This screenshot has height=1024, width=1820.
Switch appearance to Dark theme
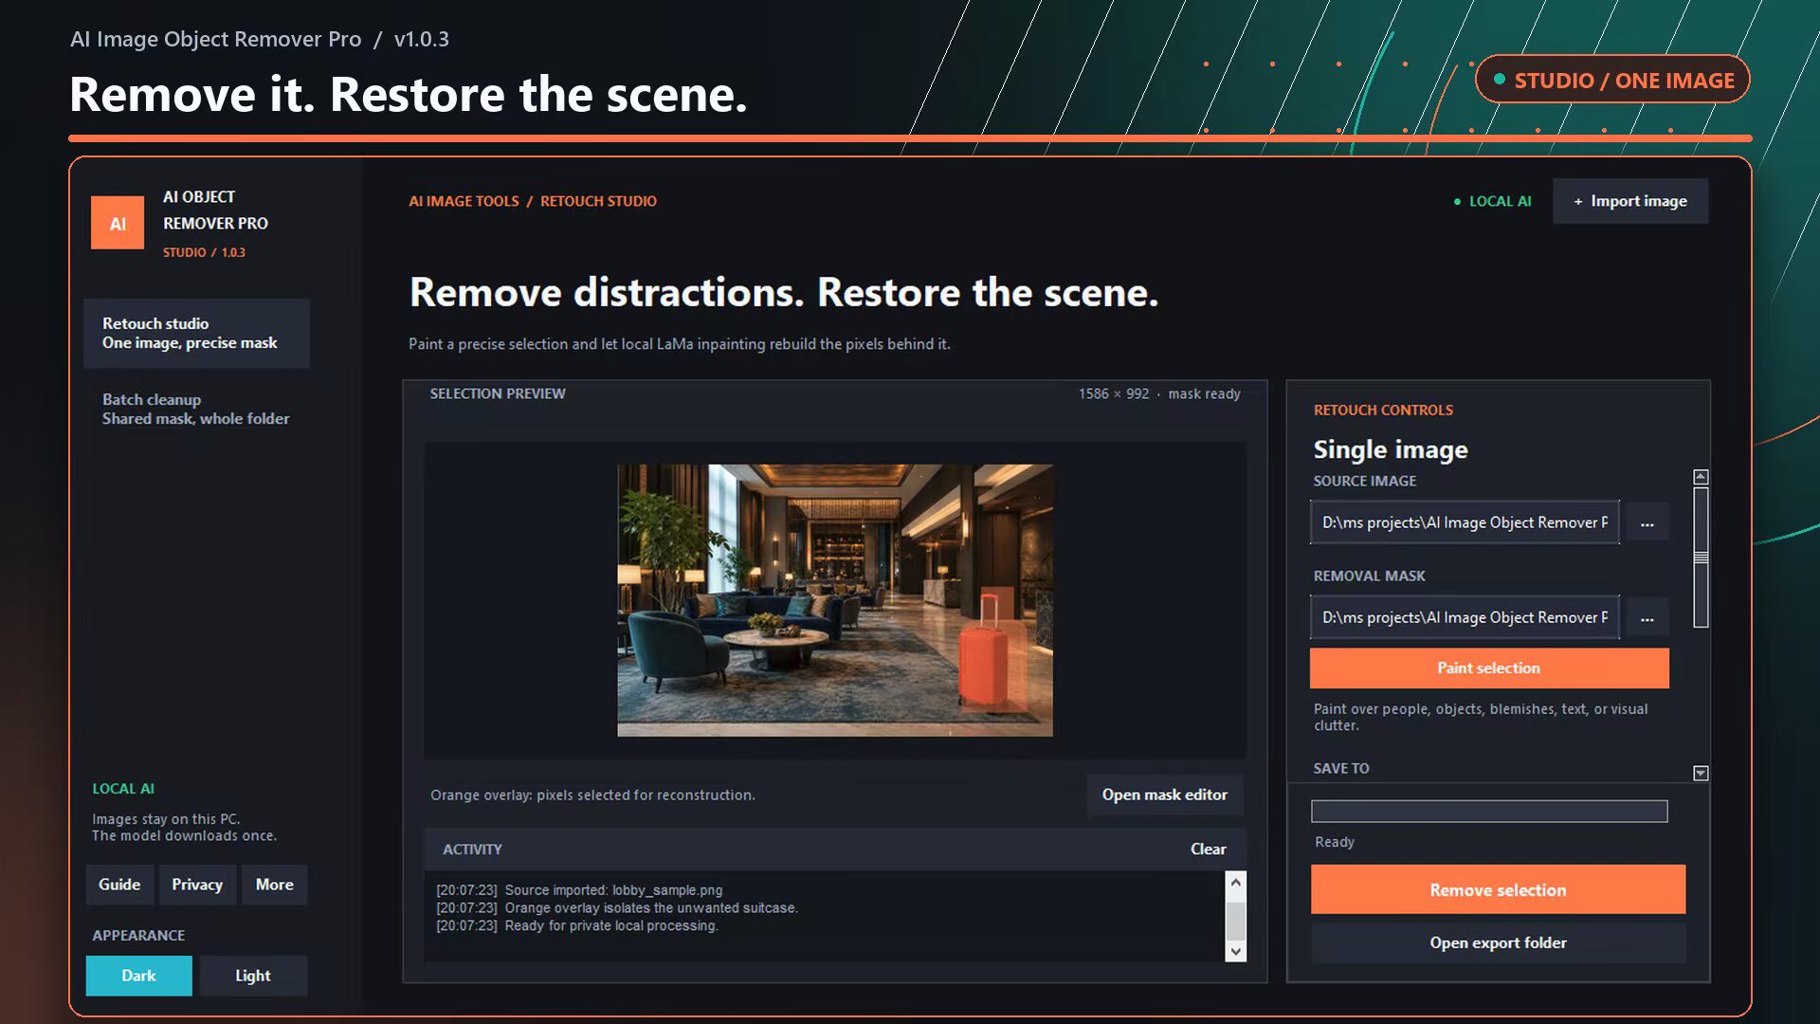138,975
